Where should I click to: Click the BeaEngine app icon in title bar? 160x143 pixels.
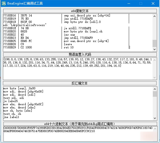4,3
